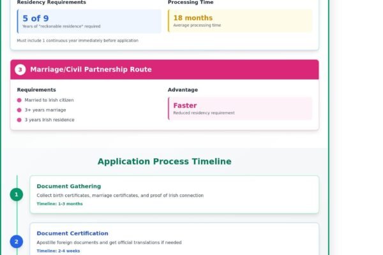Image resolution: width=383 pixels, height=255 pixels.
Task: Click pink bullet beside 3+ years marriage
Action: (x=19, y=110)
